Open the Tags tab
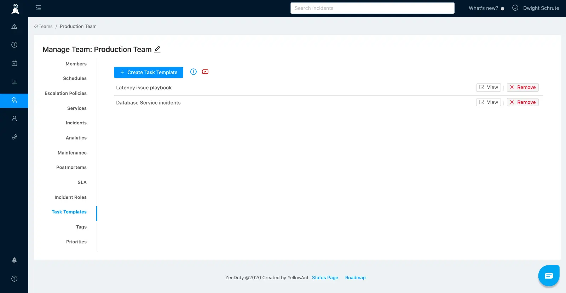 [x=81, y=227]
